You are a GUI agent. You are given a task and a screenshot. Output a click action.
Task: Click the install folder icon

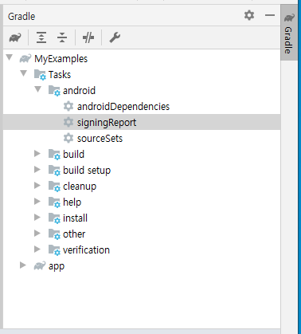(54, 218)
